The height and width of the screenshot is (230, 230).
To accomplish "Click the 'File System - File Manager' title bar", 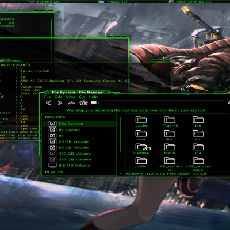I will point(78,93).
